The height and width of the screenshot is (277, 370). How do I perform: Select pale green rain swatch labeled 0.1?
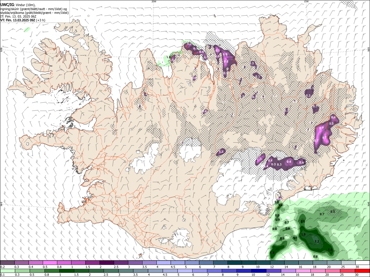(7, 271)
